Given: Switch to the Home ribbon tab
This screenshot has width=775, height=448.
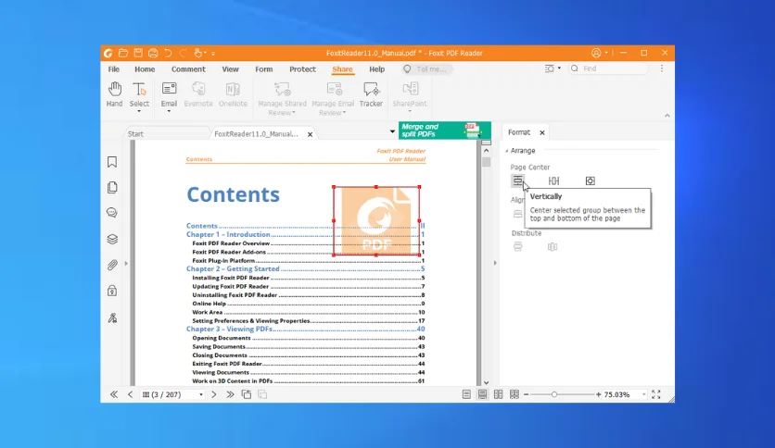Looking at the screenshot, I should (145, 69).
